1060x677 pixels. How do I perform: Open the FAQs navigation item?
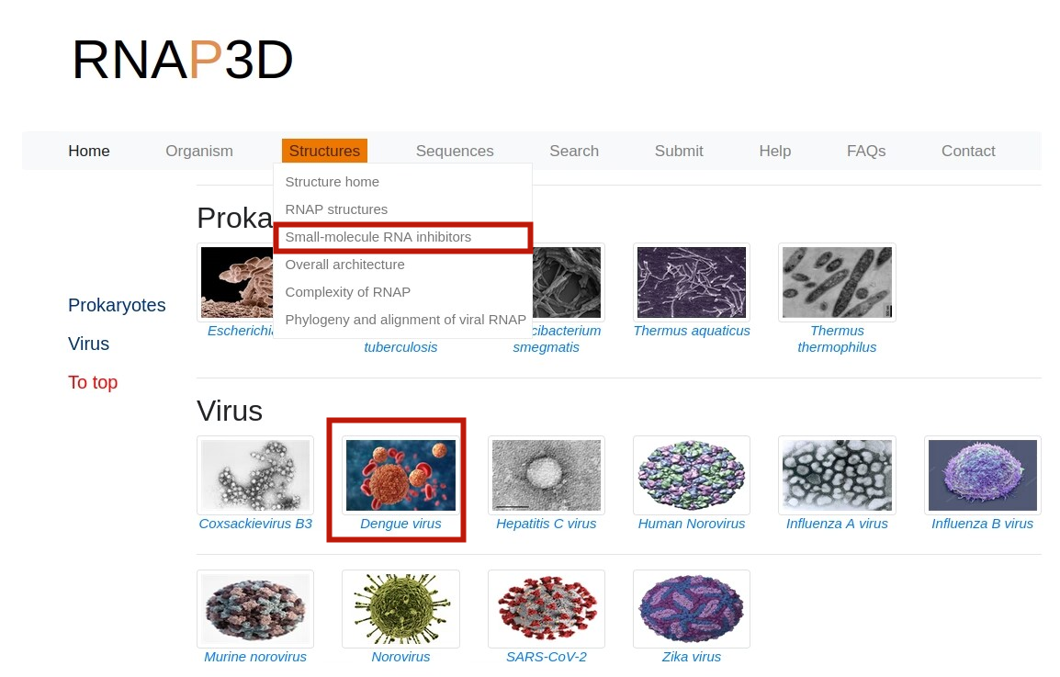tap(866, 151)
